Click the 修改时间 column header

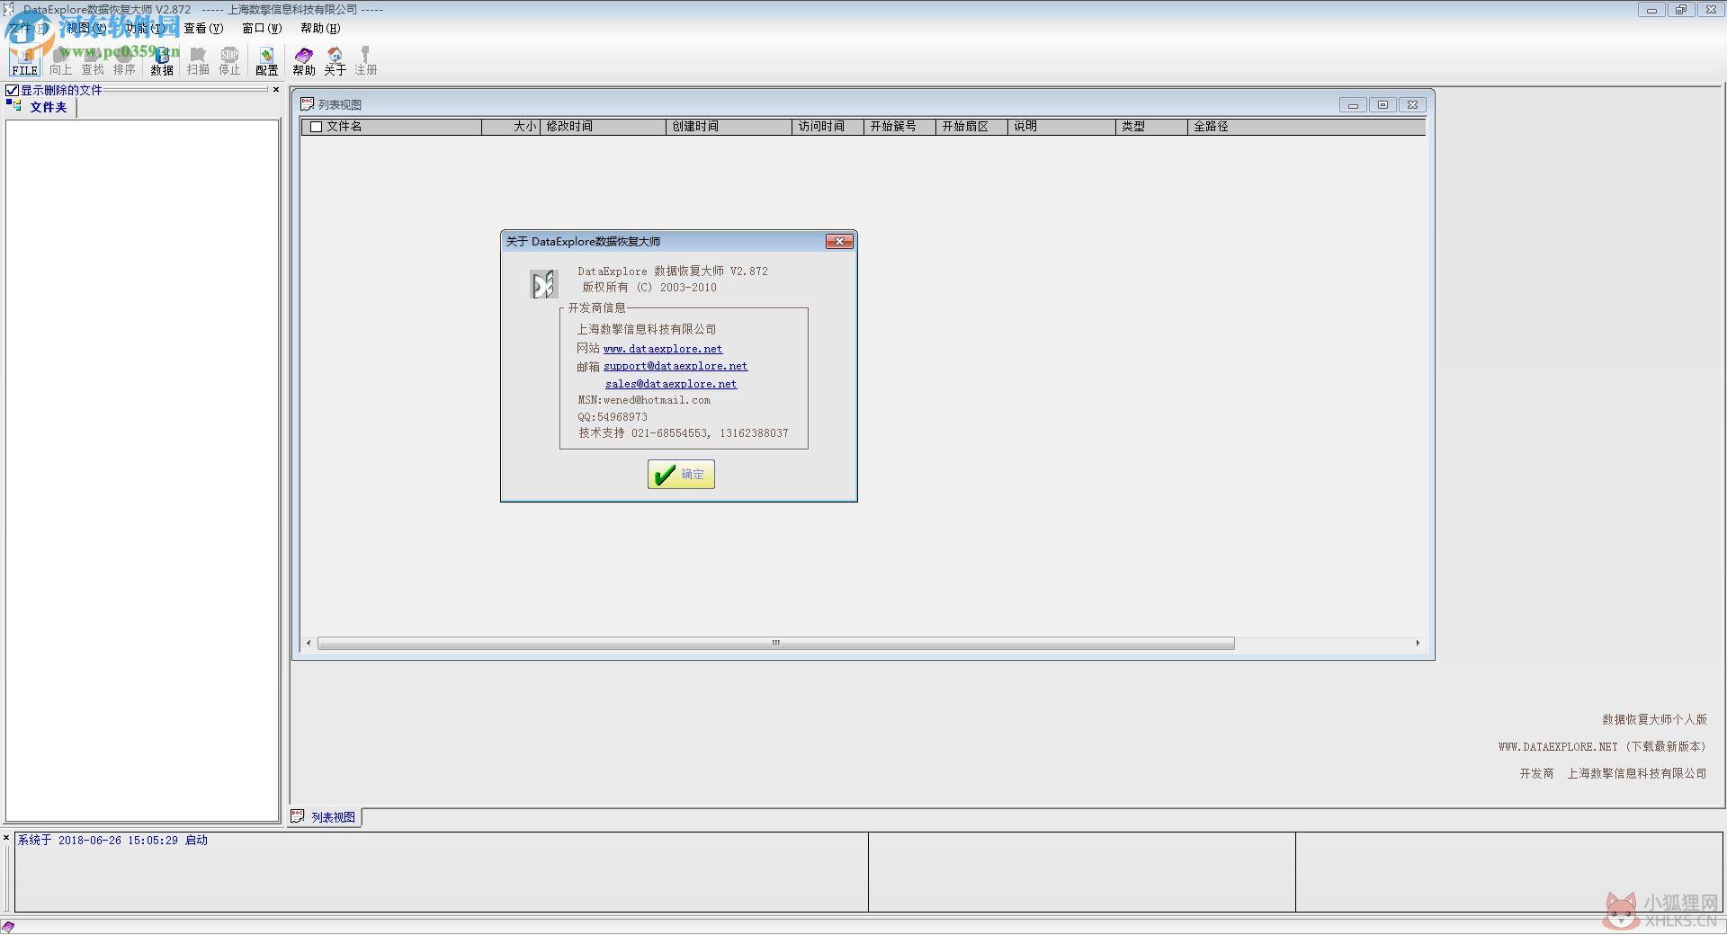[603, 127]
